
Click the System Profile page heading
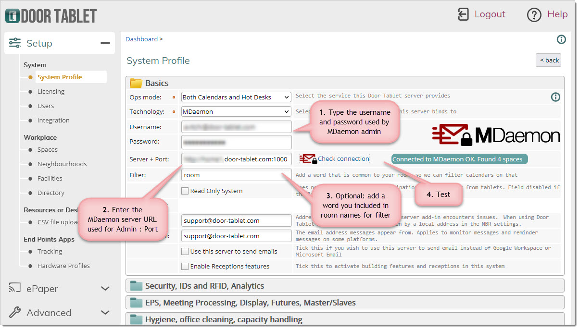(158, 61)
